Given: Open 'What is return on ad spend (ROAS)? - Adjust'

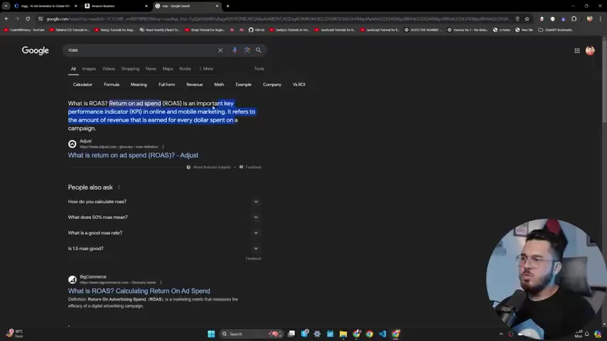Looking at the screenshot, I should click(133, 155).
